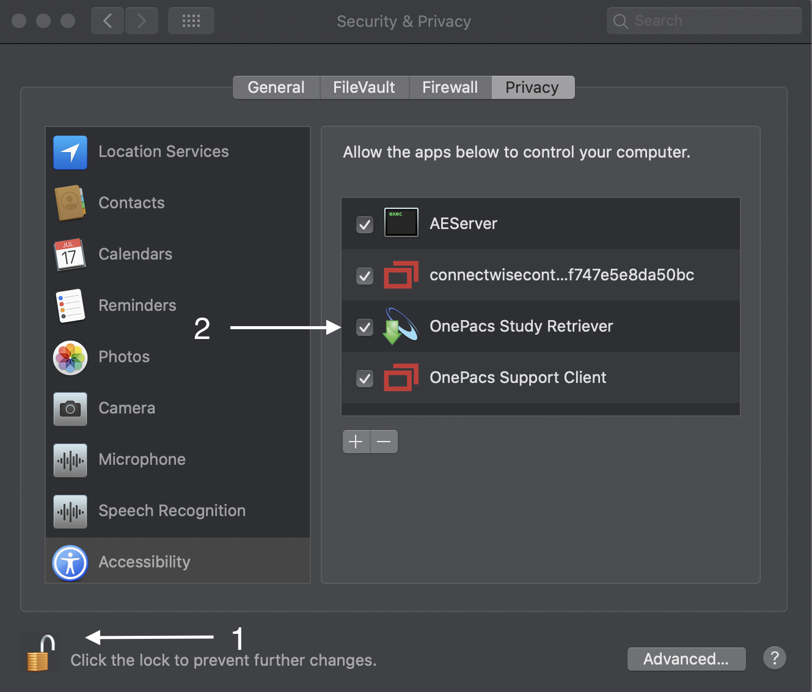Open the Firewall tab
812x692 pixels.
[x=450, y=87]
